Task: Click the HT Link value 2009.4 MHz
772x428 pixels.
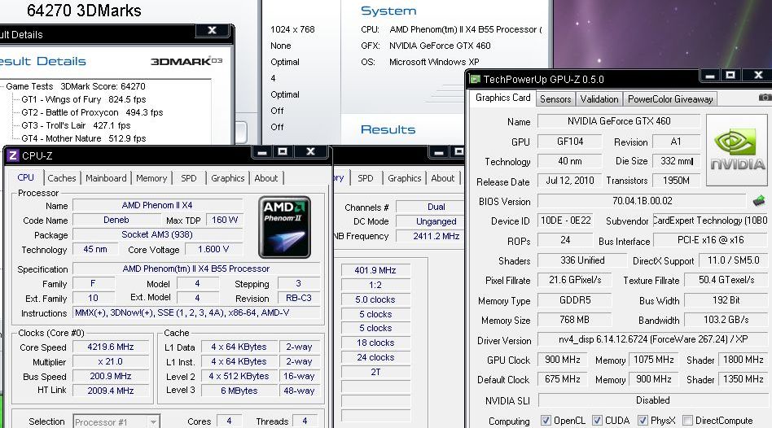Action: click(x=110, y=391)
